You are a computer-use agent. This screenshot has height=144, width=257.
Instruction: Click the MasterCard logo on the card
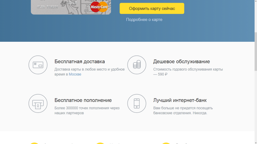(99, 7)
